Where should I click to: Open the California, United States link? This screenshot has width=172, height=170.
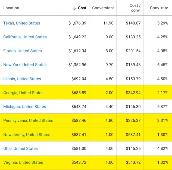click(25, 37)
